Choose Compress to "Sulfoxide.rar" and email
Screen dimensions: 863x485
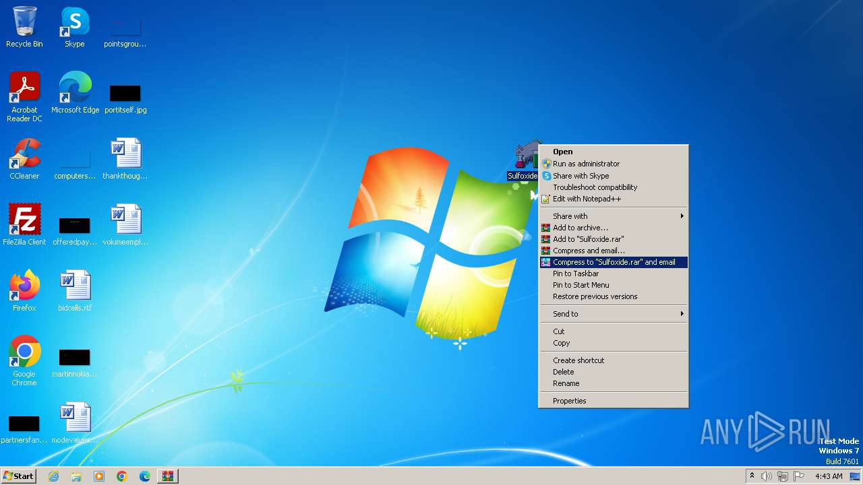pos(614,262)
